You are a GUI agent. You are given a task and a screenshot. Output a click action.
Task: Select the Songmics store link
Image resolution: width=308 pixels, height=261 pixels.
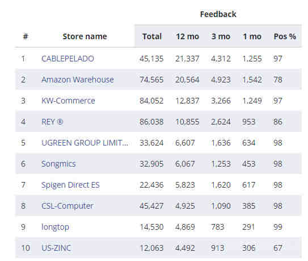click(x=58, y=164)
